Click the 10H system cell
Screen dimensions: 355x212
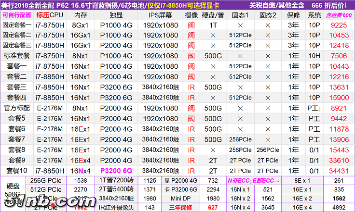coord(314,56)
